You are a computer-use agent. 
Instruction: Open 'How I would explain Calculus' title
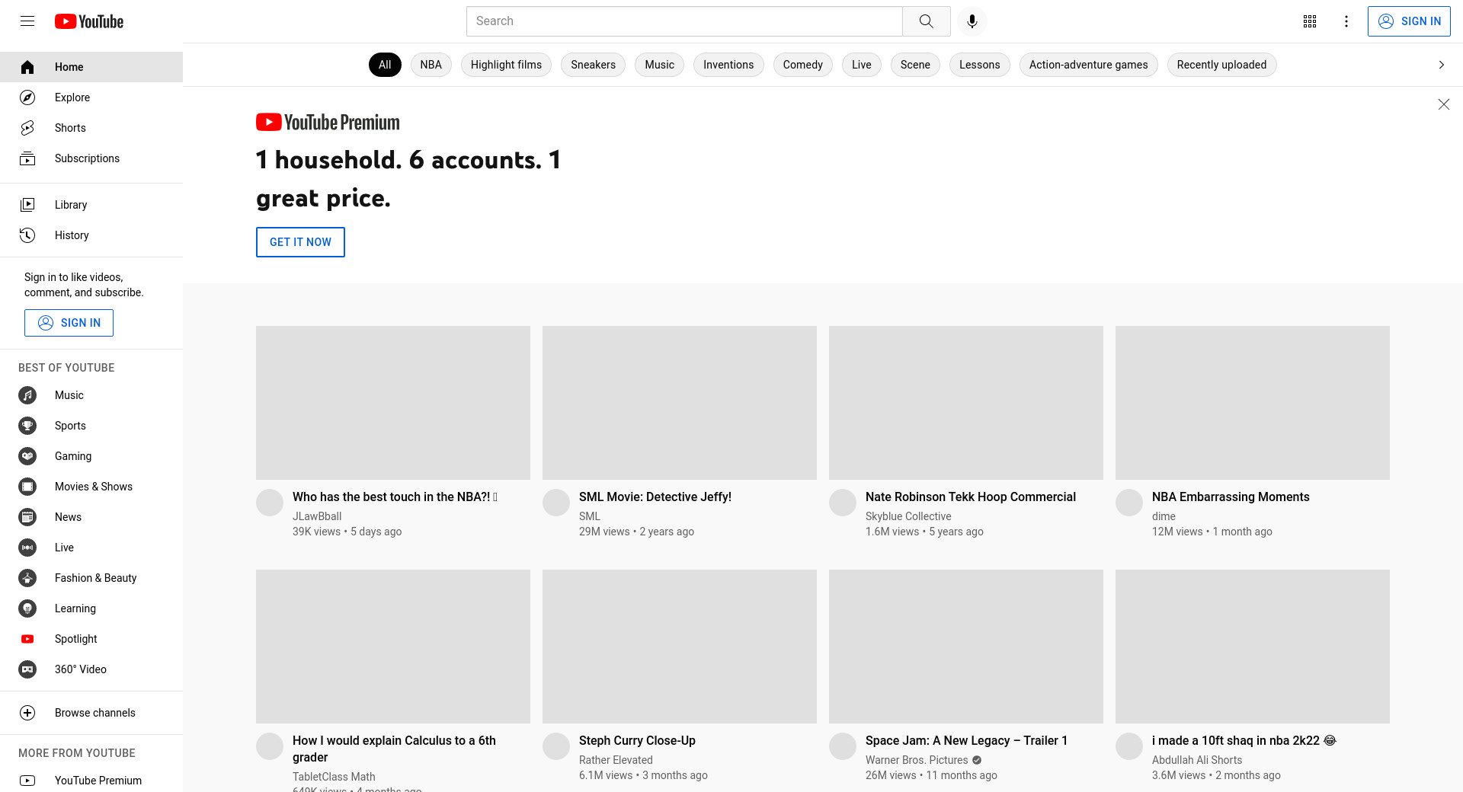394,749
